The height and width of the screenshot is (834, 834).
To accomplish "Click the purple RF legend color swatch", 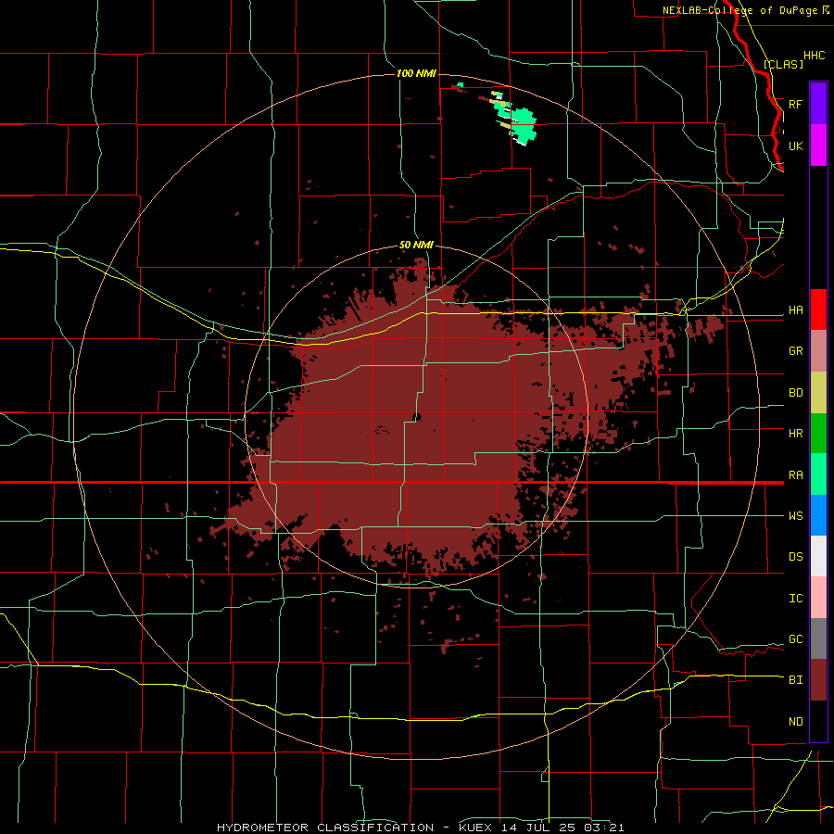I will (818, 104).
